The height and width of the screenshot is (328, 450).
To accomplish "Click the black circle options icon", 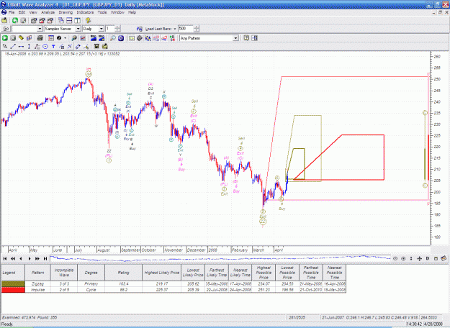I will point(59,38).
